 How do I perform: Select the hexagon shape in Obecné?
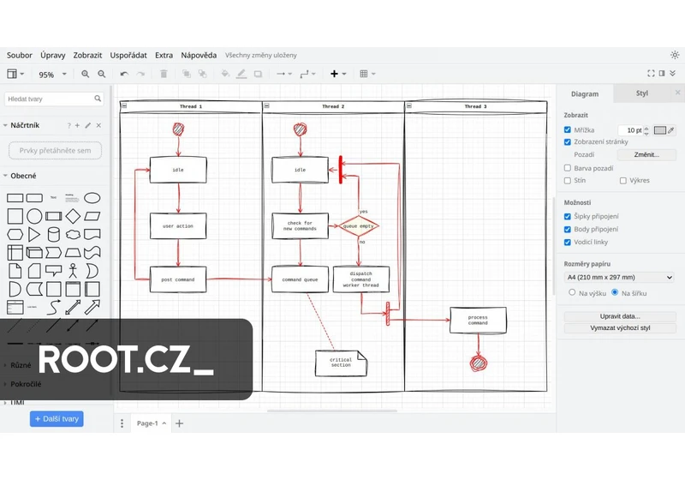(15, 234)
